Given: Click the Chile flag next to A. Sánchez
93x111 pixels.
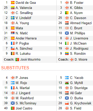Looking at the screenshot, I should coord(13,49).
